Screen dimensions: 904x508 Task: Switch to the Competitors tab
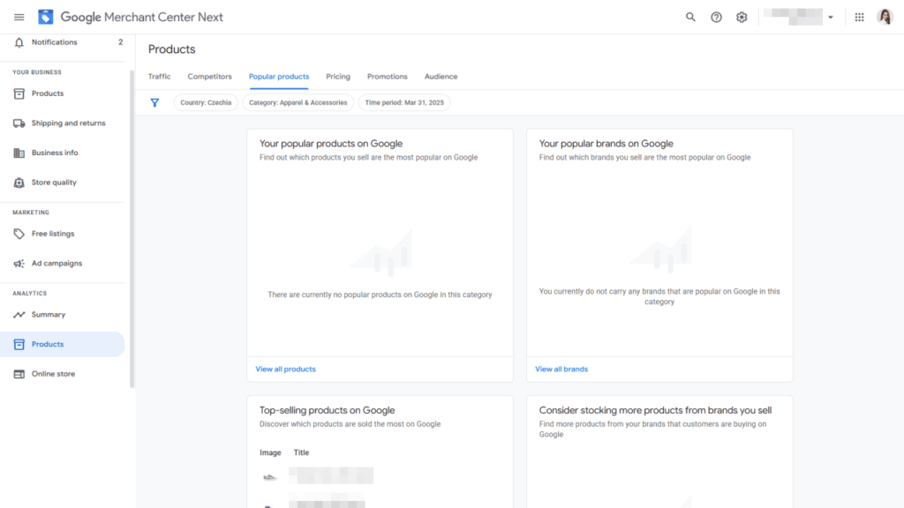point(209,77)
